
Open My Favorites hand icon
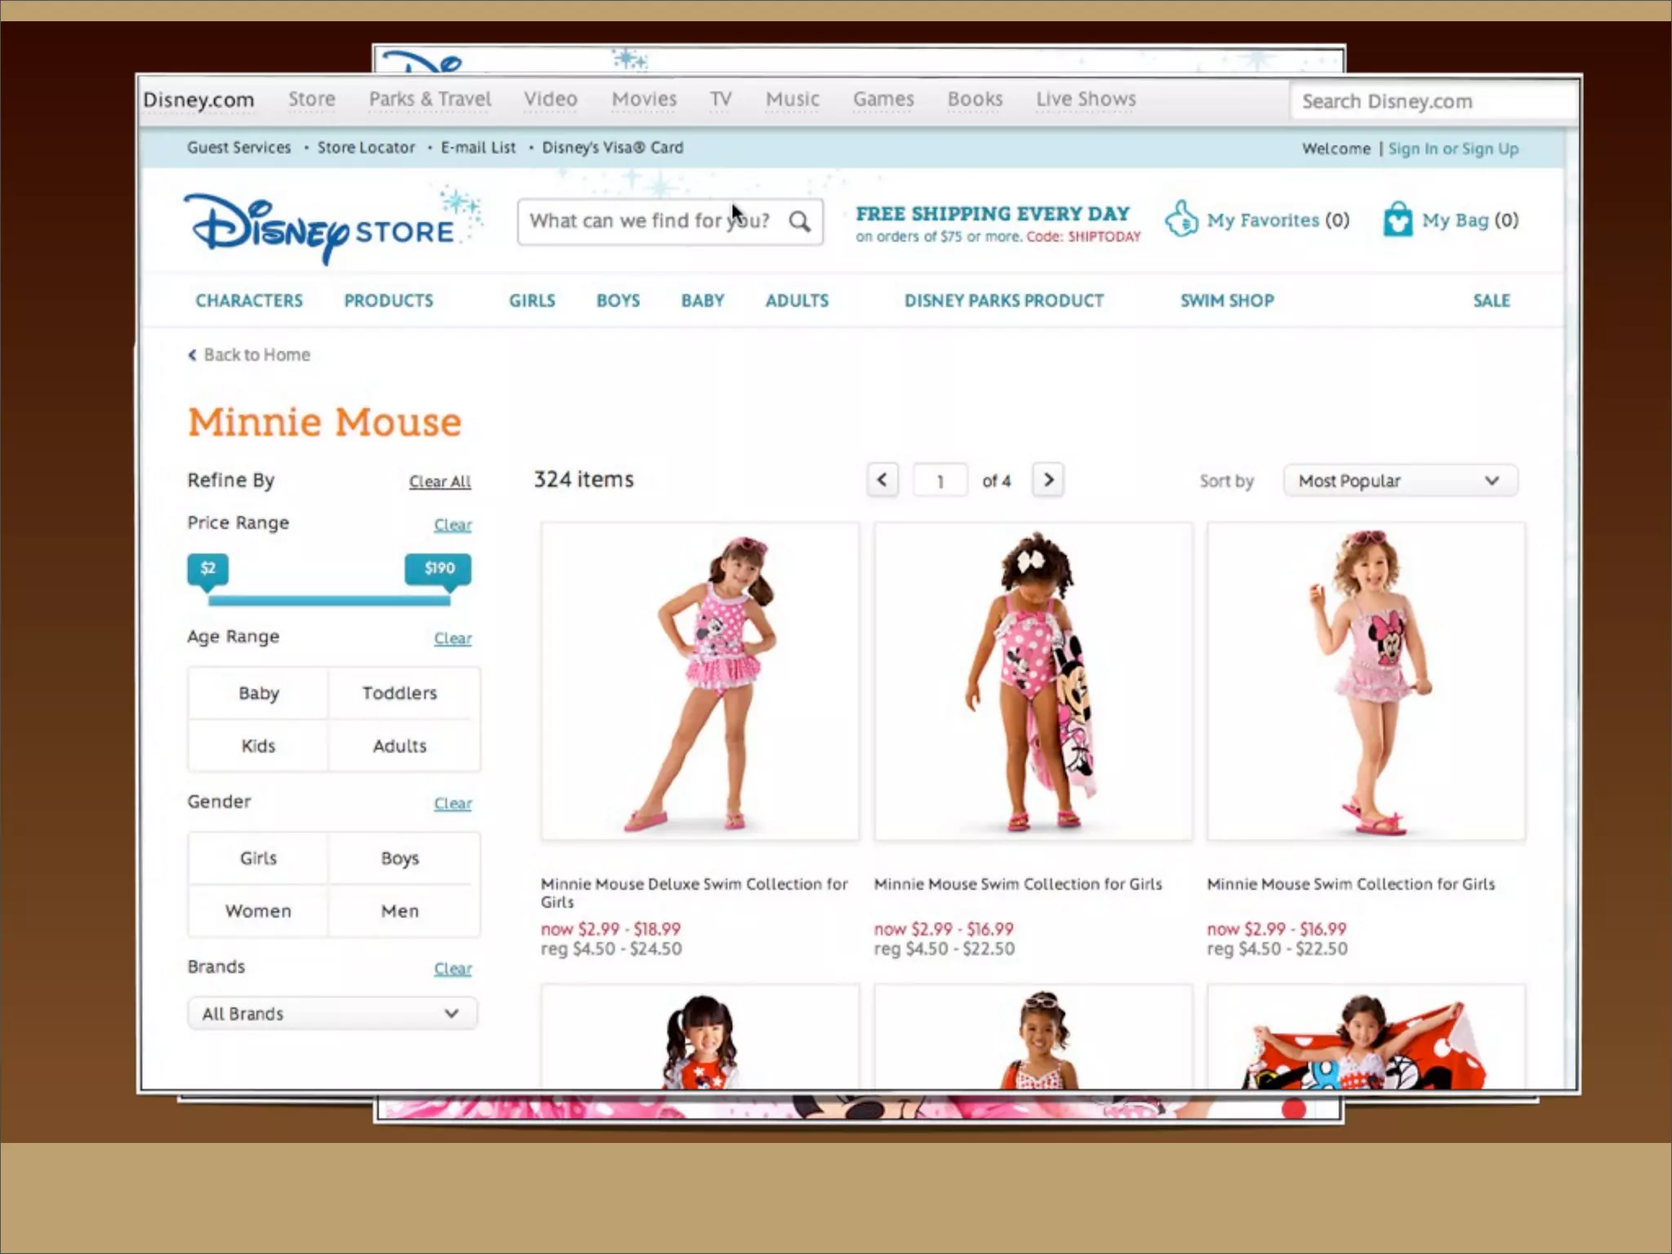tap(1181, 219)
